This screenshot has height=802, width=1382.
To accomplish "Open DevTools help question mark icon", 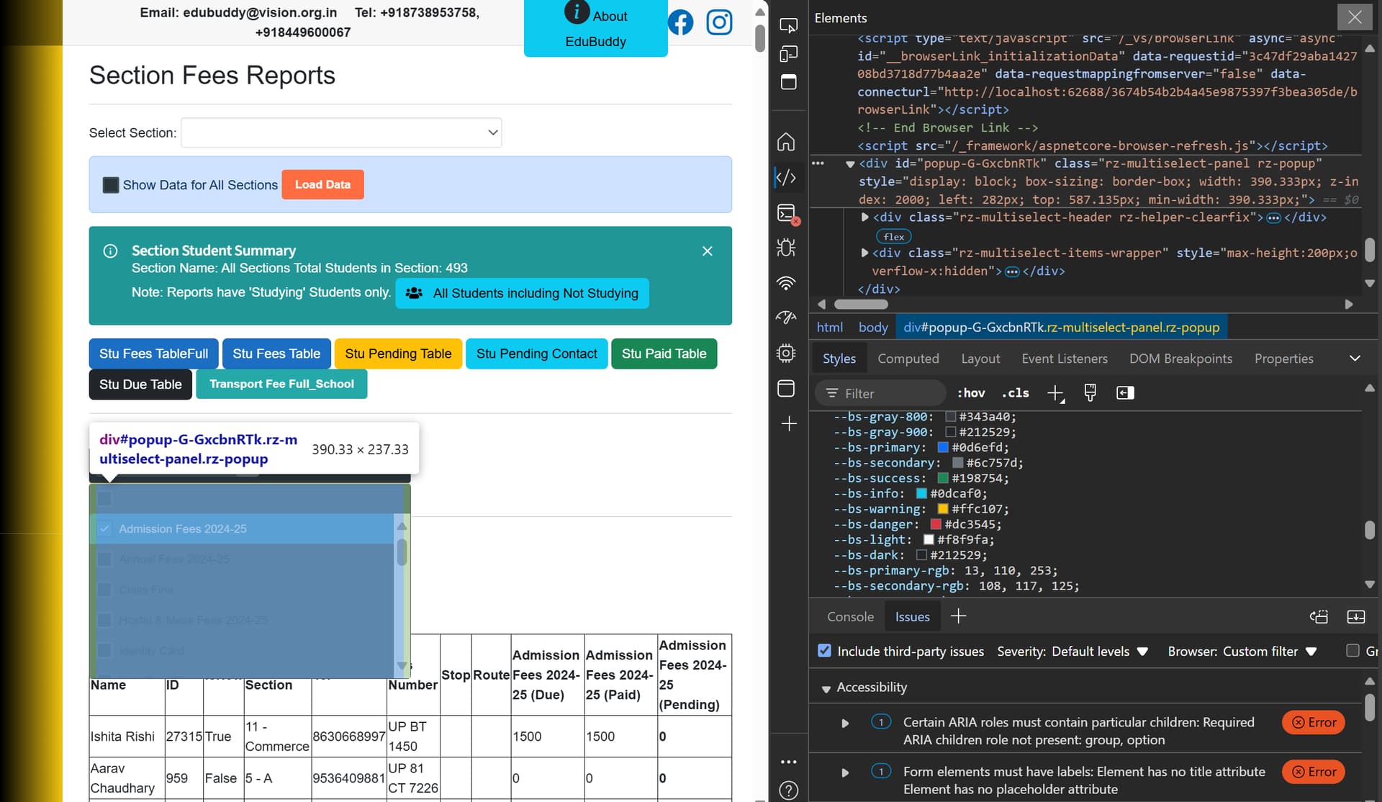I will point(788,790).
